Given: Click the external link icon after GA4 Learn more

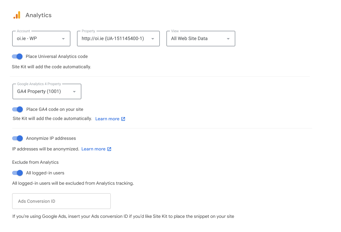Looking at the screenshot, I should tap(123, 119).
